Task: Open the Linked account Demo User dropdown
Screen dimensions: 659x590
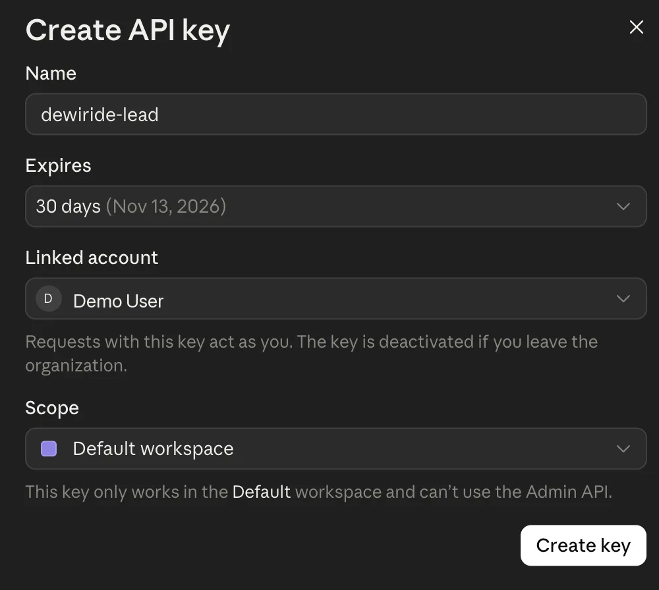Action: [x=336, y=298]
